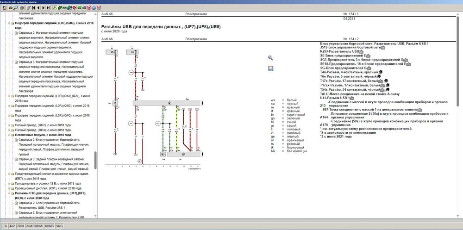The height and width of the screenshot is (230, 463).
Task: Expand Прикуриватель и розетки 12 В folder
Action: point(9,183)
